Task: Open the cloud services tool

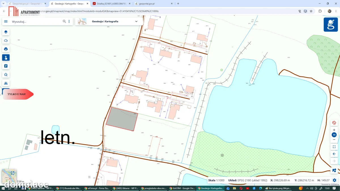Action: (x=6, y=40)
